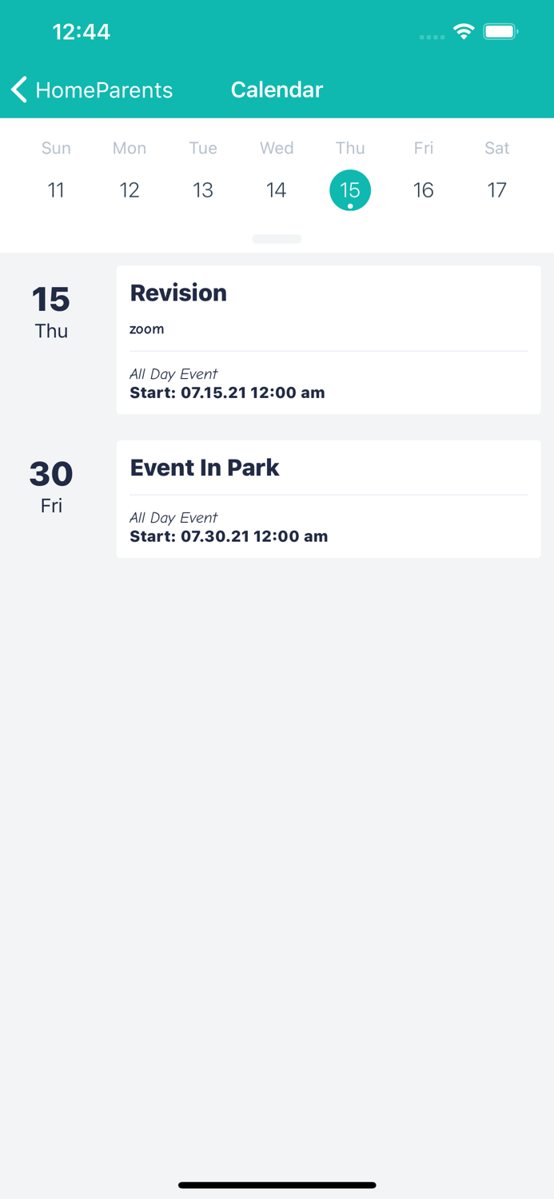Screen dimensions: 554x1199
Task: Tap the battery status icon
Action: (501, 31)
